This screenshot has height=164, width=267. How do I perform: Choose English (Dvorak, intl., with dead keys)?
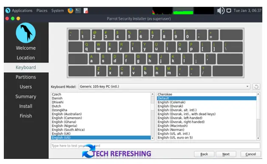point(207,114)
